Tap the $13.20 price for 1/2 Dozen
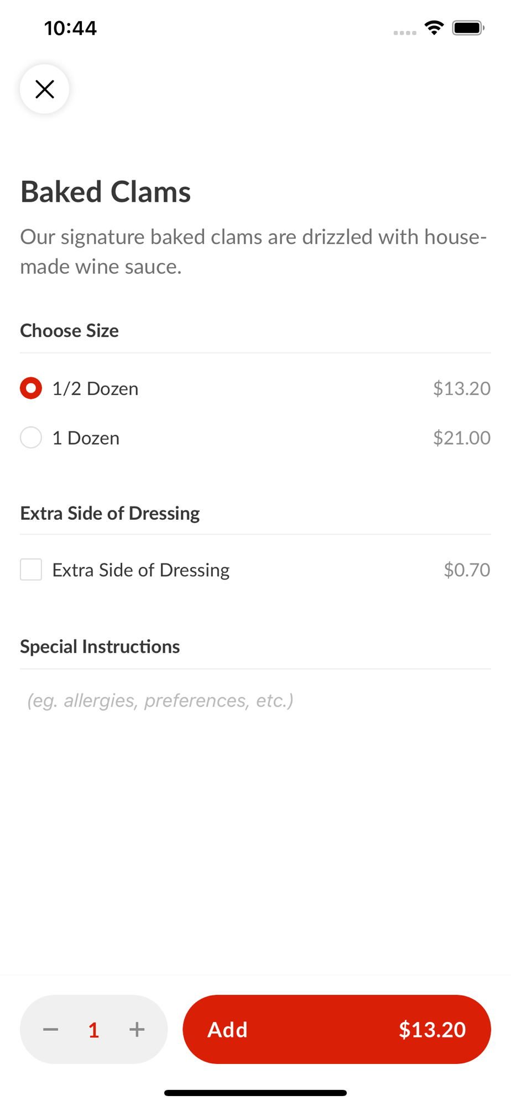Screen dimensions: 511x1106 pos(461,389)
